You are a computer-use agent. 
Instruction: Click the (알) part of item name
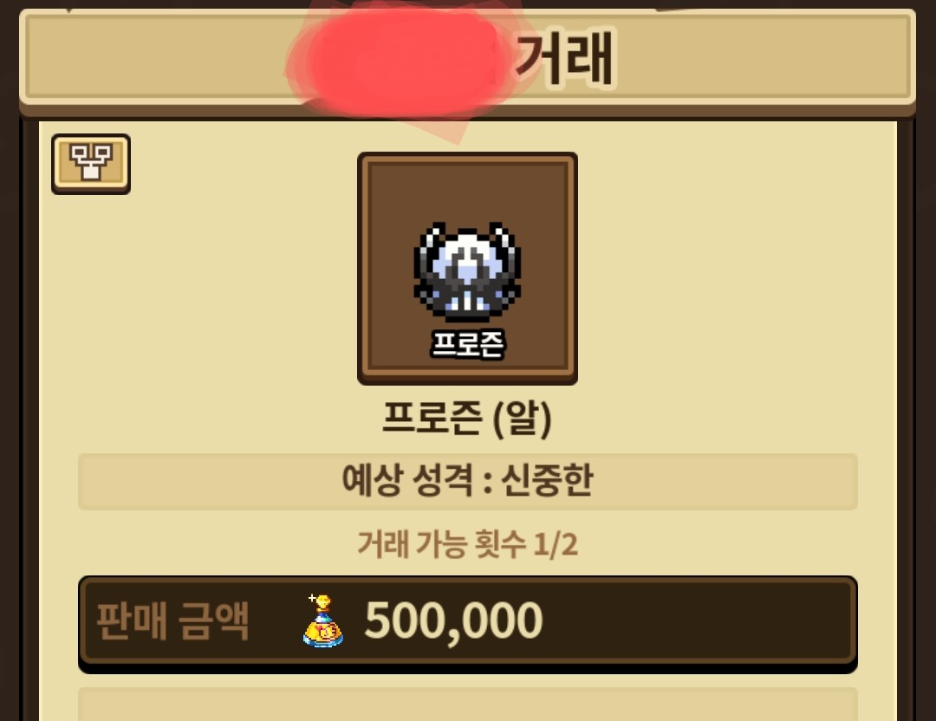(523, 419)
